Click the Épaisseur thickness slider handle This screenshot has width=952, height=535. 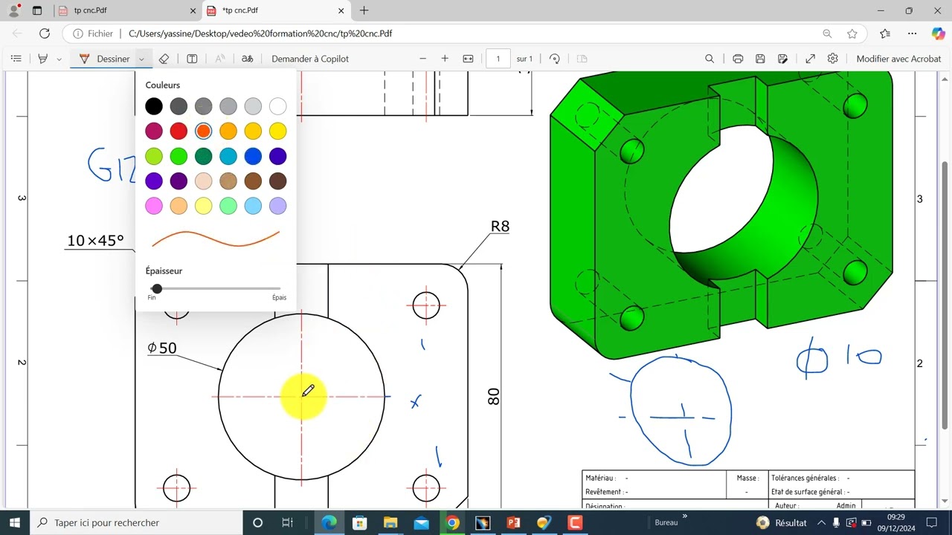pos(157,288)
